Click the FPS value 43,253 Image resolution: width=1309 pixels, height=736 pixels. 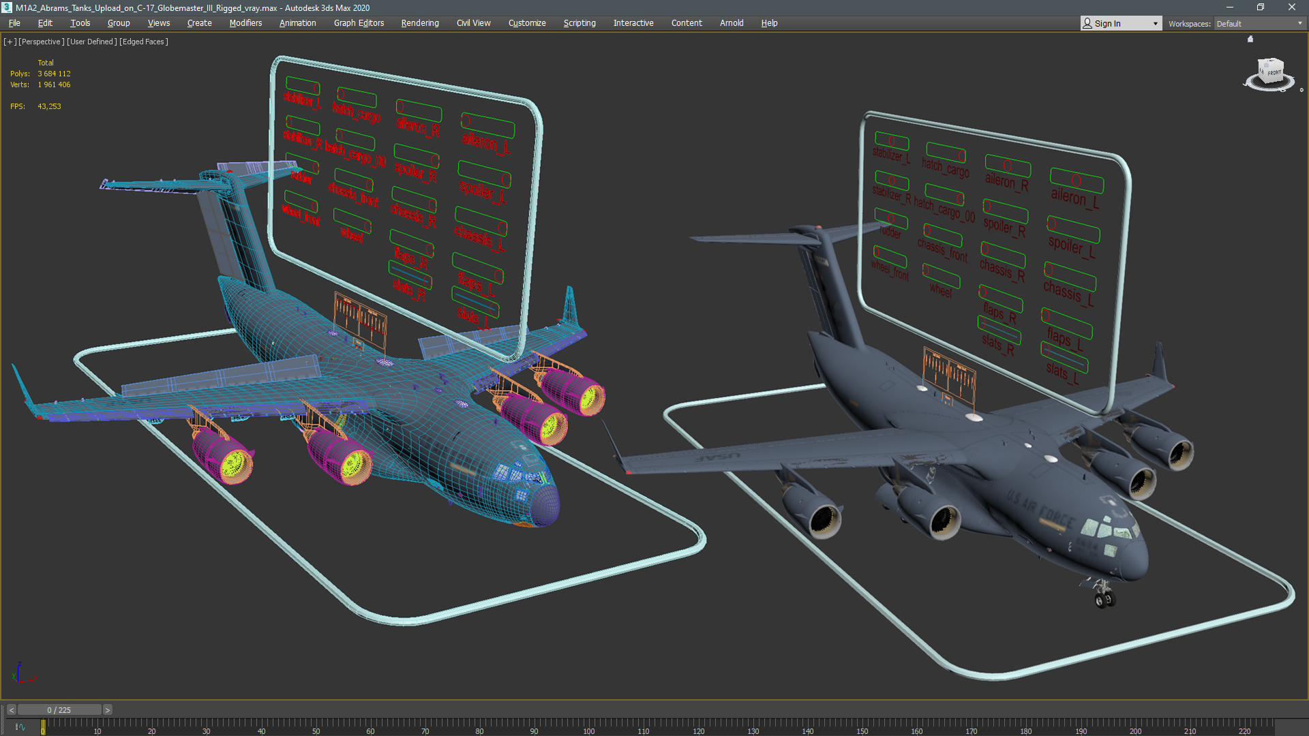pos(49,106)
